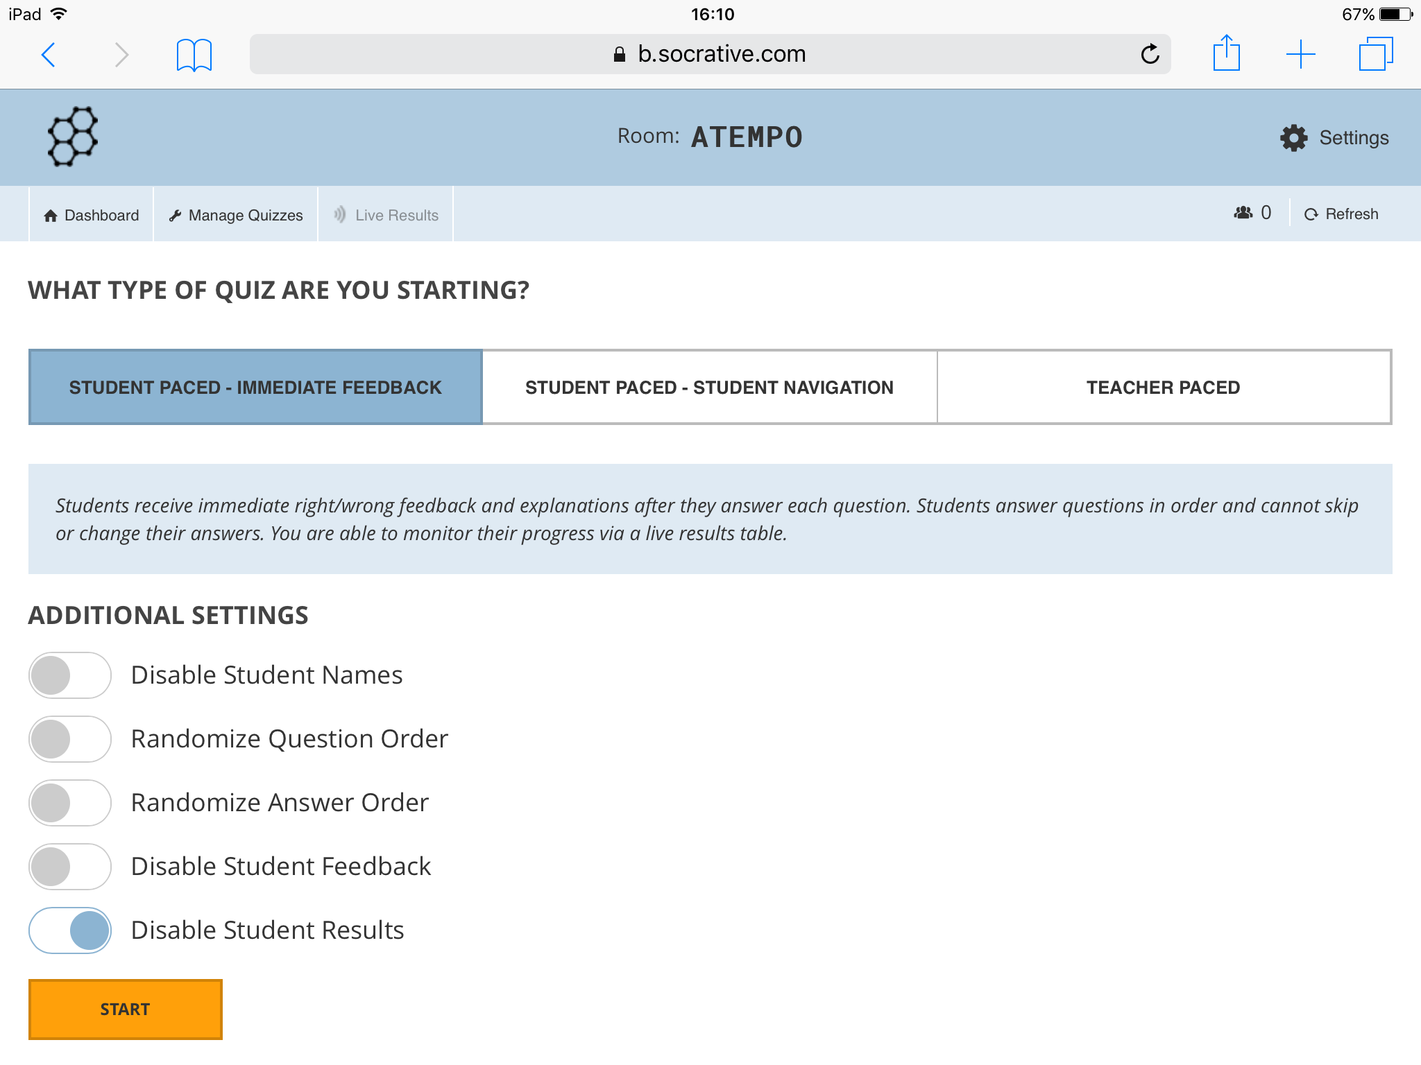Click the students count people icon
Screen dimensions: 1421x1065
1243,213
